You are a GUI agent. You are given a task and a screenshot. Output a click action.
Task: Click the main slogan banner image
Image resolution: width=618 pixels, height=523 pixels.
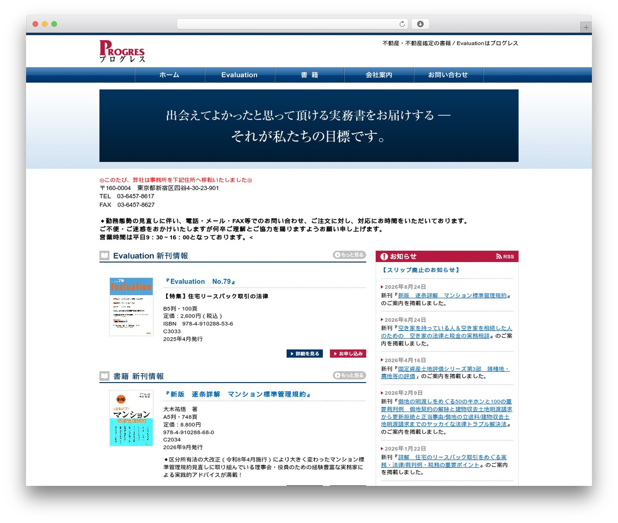[x=309, y=125]
